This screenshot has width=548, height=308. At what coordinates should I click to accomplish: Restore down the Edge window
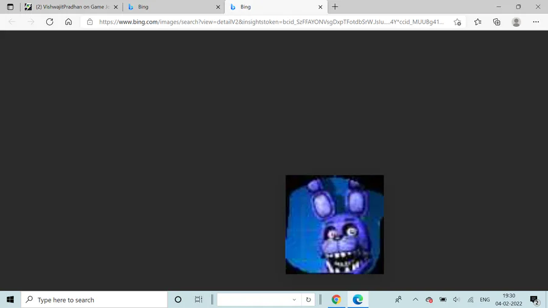coord(518,7)
